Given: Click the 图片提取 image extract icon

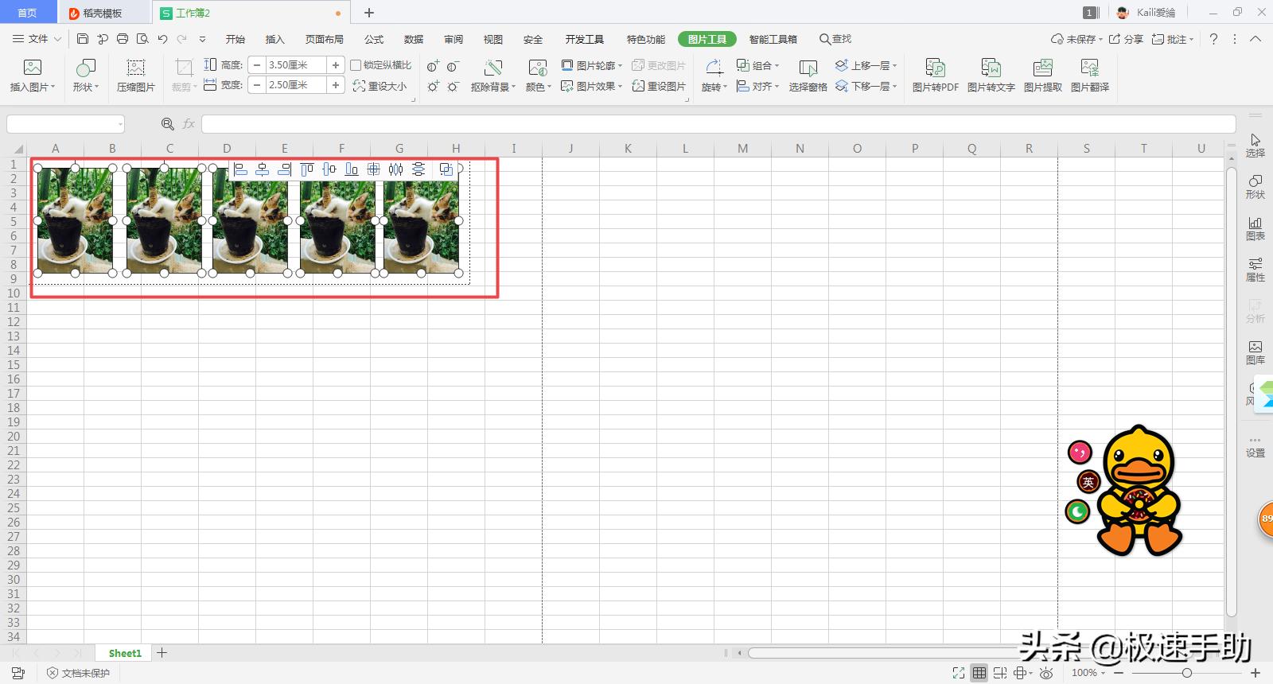Looking at the screenshot, I should point(1042,75).
